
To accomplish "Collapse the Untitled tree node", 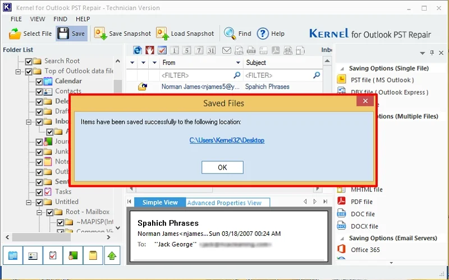I will (x=29, y=202).
